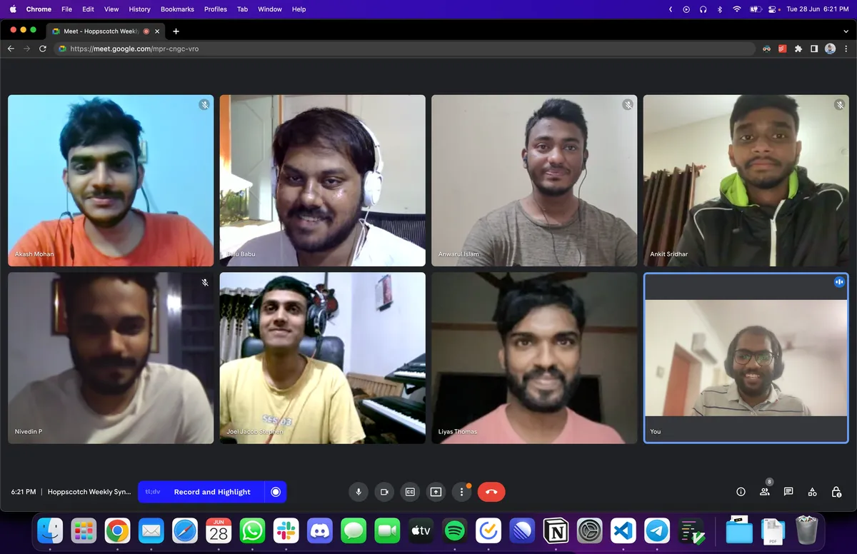Open the View menu

point(111,9)
